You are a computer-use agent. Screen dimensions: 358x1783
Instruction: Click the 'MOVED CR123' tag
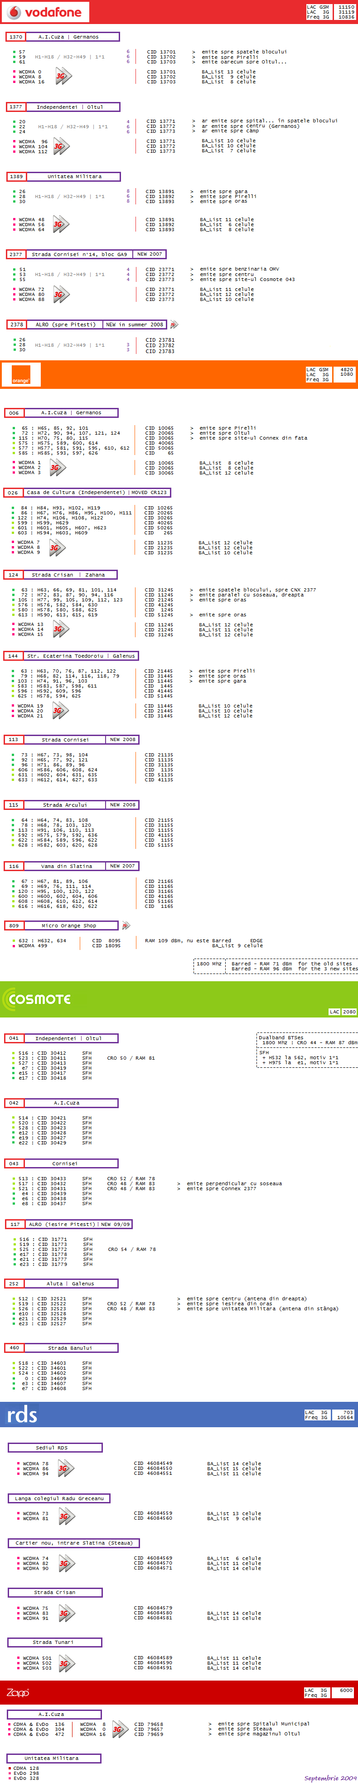(x=150, y=492)
